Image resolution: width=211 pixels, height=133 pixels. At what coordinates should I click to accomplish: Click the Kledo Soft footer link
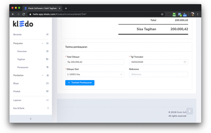click(x=181, y=112)
